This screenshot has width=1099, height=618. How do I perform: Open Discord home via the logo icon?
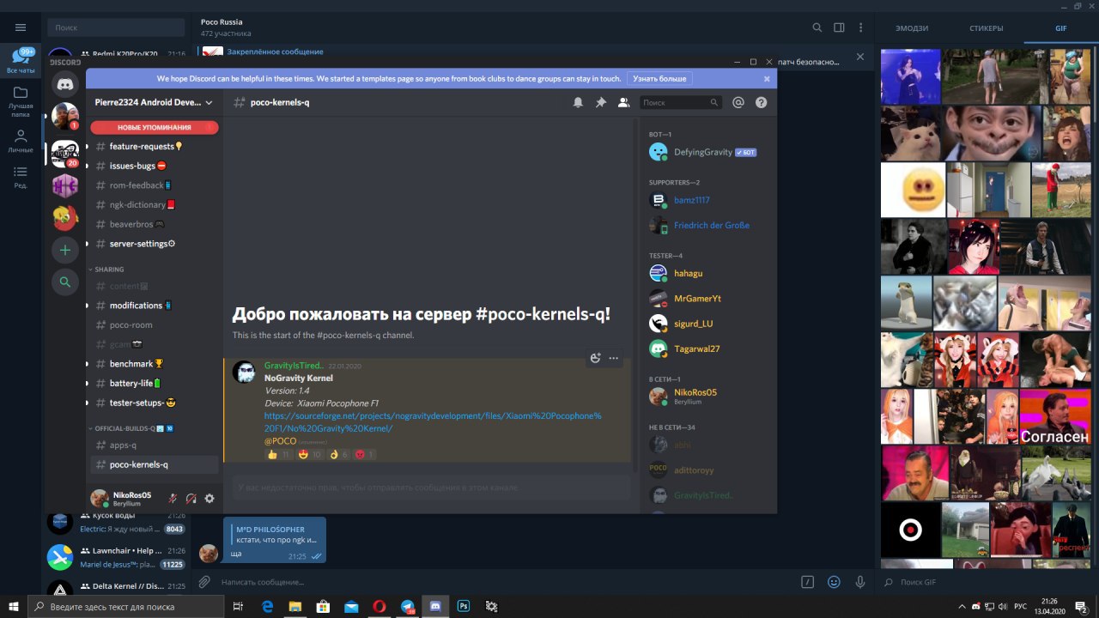click(x=65, y=84)
